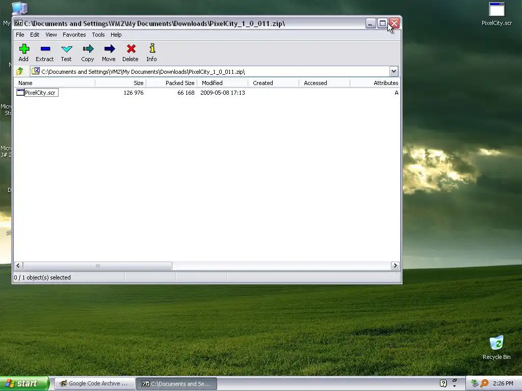This screenshot has height=391, width=522.
Task: Click the PixelCity.scr file icon in list
Action: coord(20,93)
